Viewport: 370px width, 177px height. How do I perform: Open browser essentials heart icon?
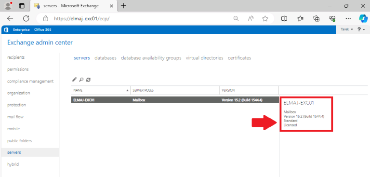pos(332,19)
